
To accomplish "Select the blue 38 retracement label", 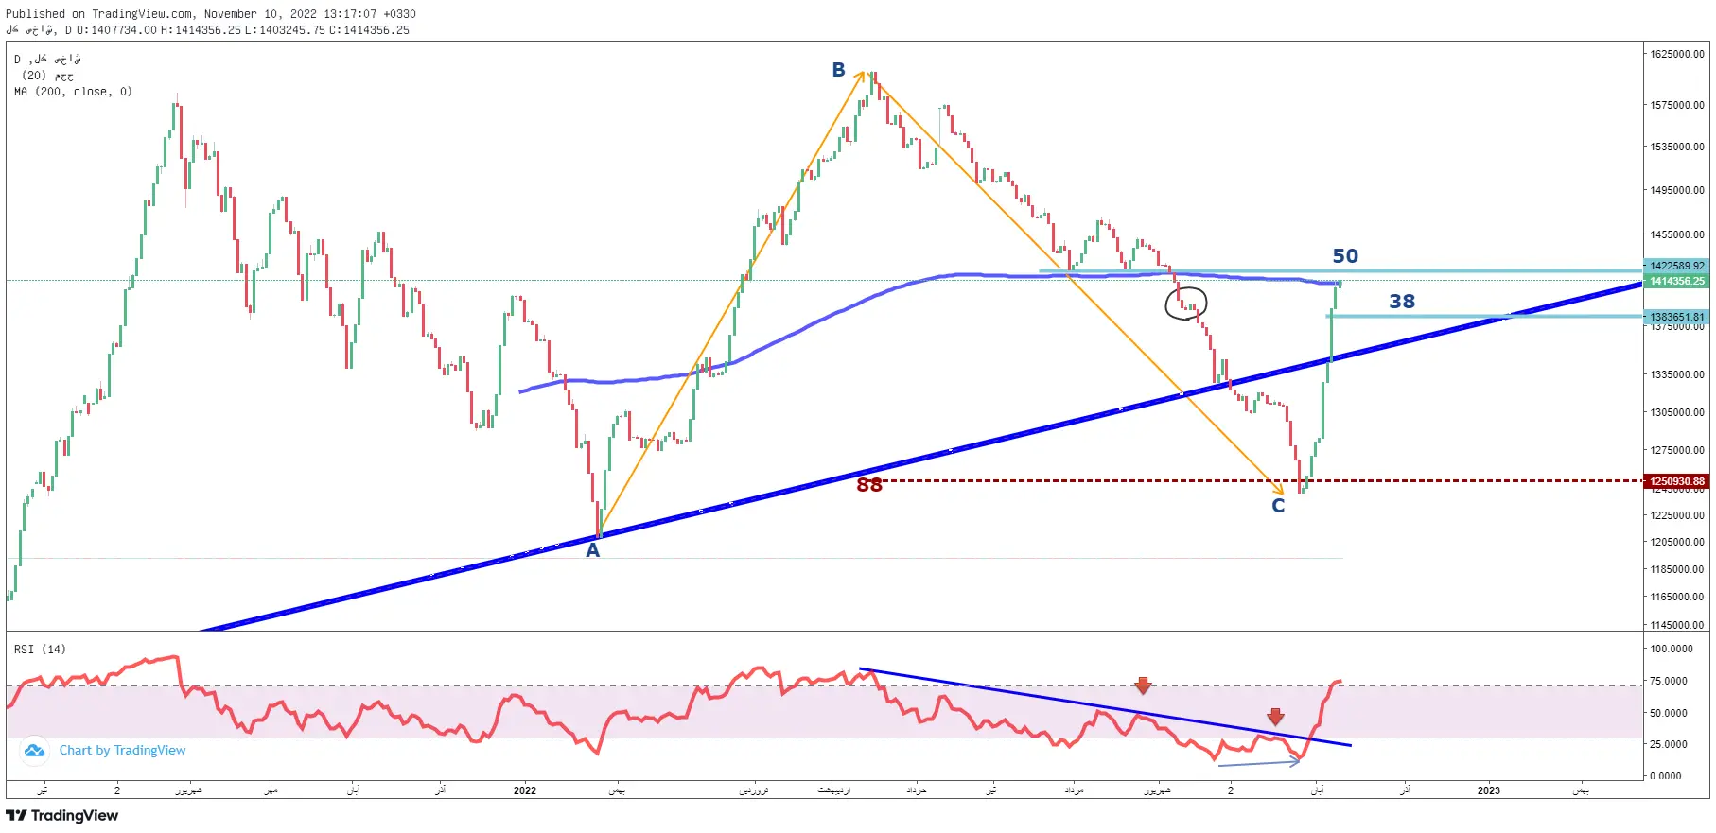I will (x=1402, y=302).
